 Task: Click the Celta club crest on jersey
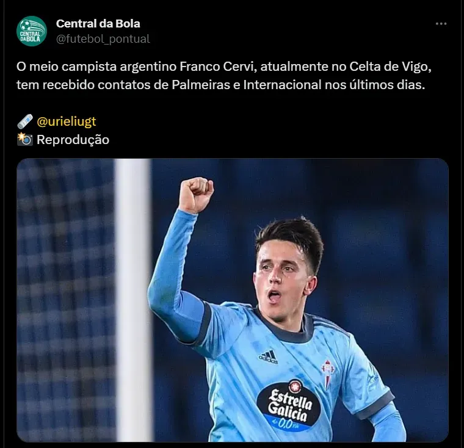[328, 374]
